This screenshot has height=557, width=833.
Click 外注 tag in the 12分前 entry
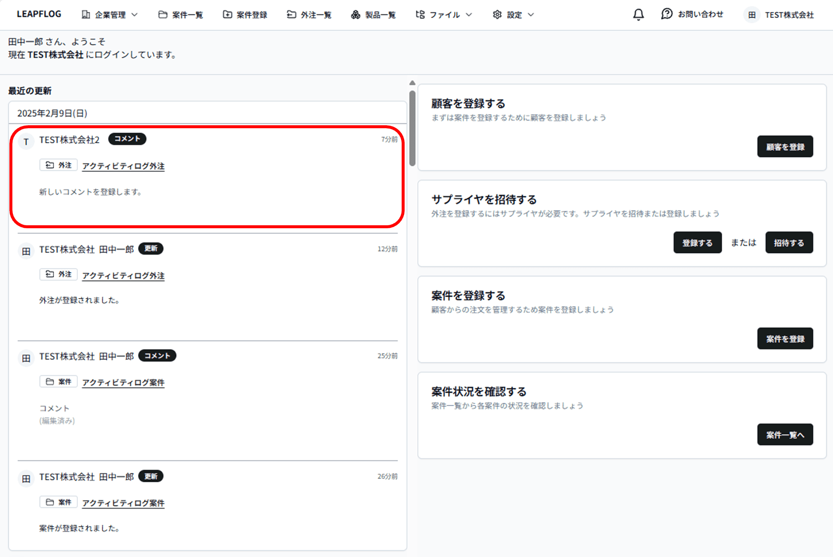[x=58, y=274]
